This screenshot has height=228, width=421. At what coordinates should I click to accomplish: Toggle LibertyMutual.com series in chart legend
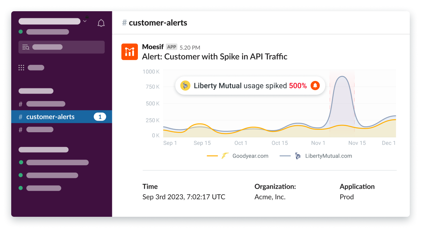[x=316, y=156]
